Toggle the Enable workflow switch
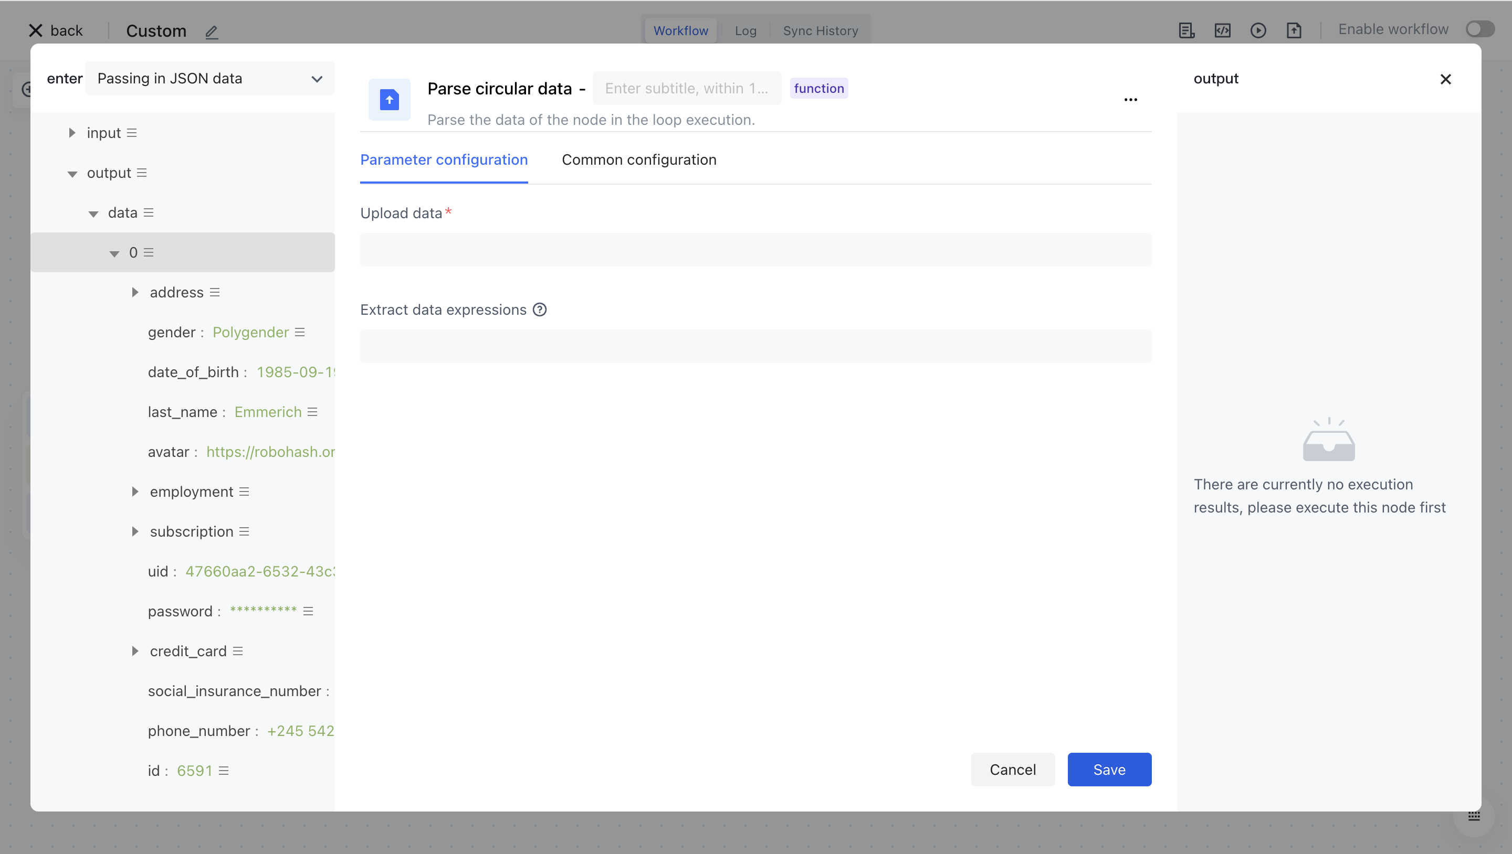Screen dimensions: 1512x854 [1479, 29]
